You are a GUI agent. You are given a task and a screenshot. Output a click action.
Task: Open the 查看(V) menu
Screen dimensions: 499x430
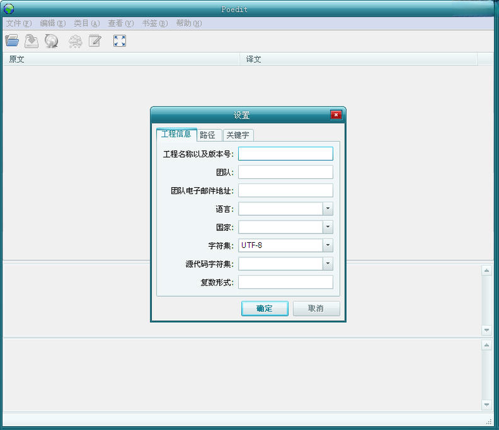click(121, 23)
